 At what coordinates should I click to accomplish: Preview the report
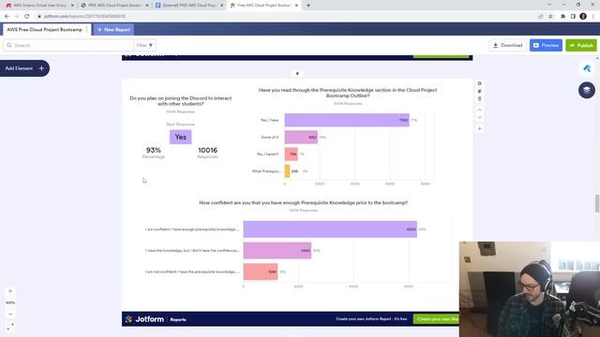coord(546,45)
